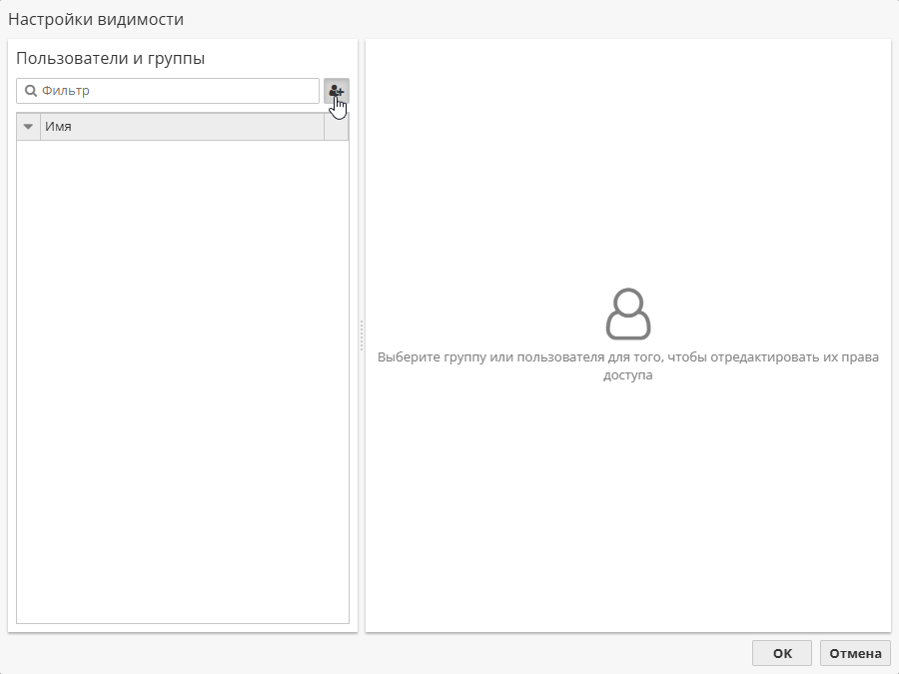Click the Настройки видимости dialog title
The height and width of the screenshot is (674, 899).
(96, 19)
